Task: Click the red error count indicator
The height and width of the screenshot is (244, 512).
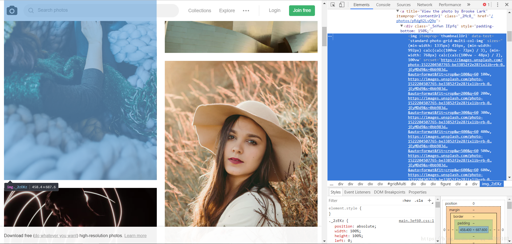Action: click(486, 5)
